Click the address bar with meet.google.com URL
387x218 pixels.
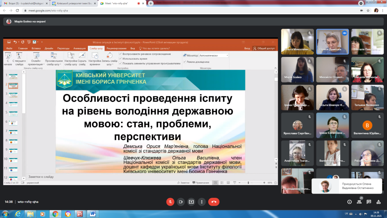190,10
